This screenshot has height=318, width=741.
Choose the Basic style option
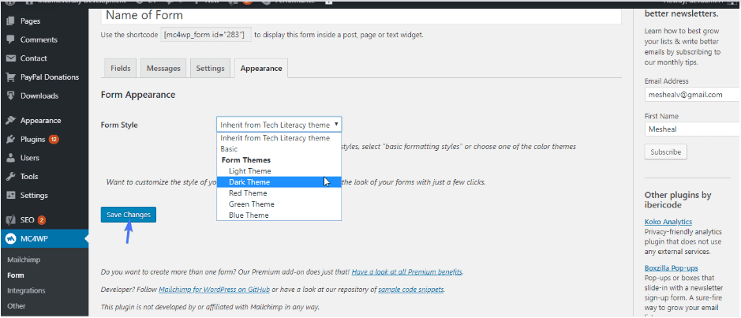(x=279, y=149)
